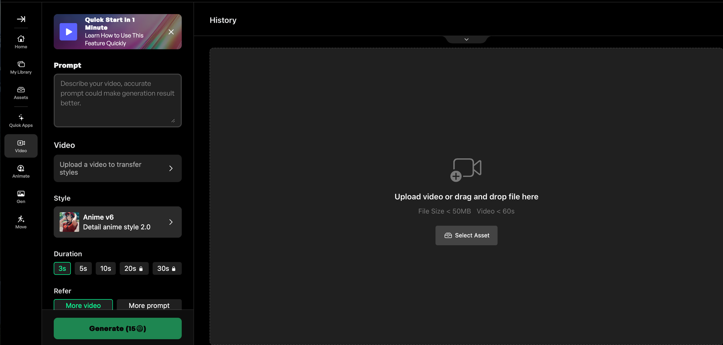Go to Home in sidebar
The height and width of the screenshot is (345, 723).
21,42
